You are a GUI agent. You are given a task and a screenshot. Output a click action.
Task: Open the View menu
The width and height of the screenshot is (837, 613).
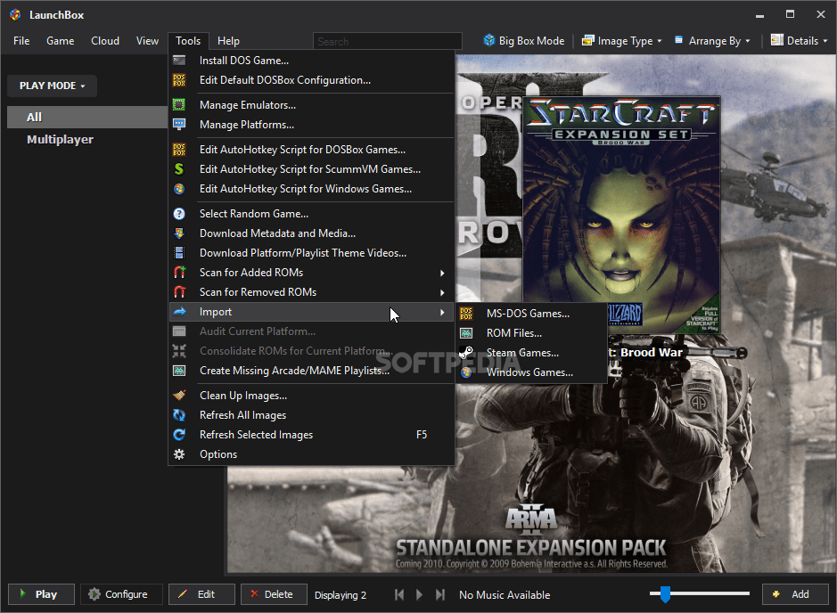[147, 41]
